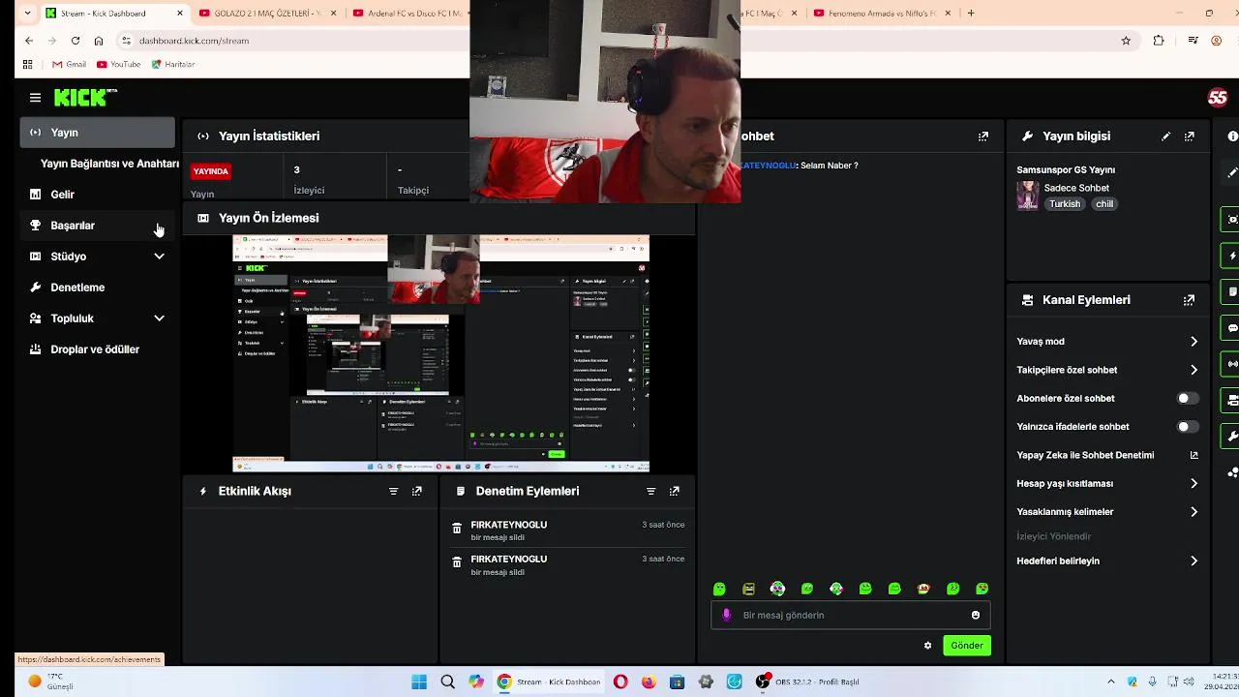
Task: Switch to the Ardenal FC vs Disco FC tab
Action: coord(410,14)
